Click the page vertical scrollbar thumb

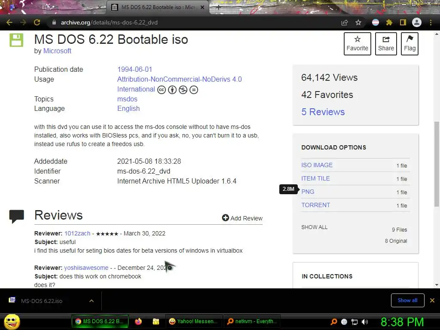[437, 164]
